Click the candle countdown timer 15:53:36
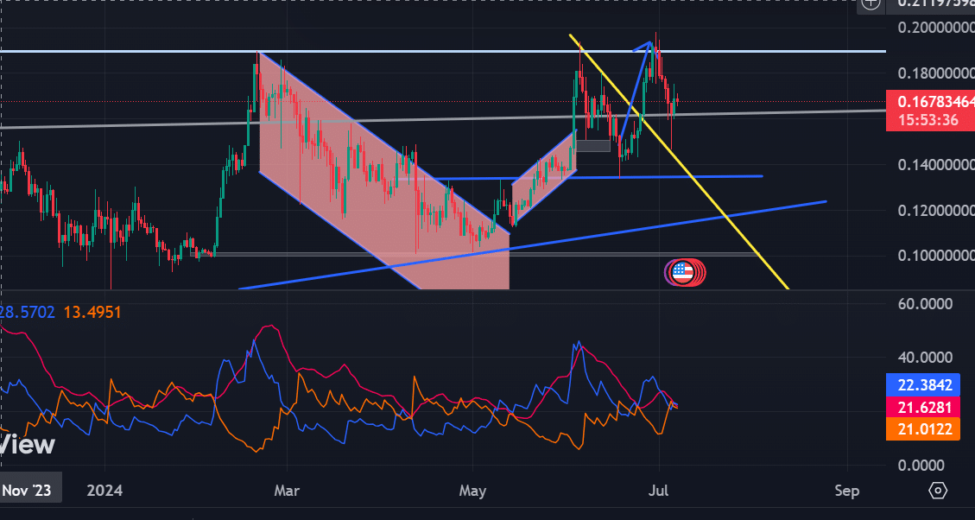Screen dimensions: 975x520 click(925, 120)
